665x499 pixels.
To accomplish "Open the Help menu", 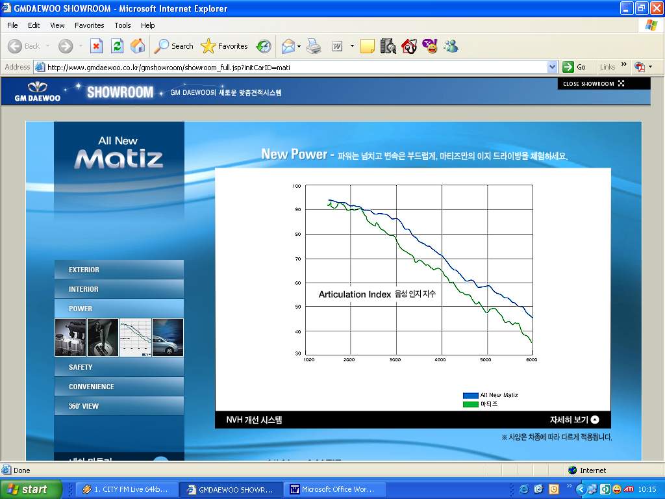I will pyautogui.click(x=147, y=25).
